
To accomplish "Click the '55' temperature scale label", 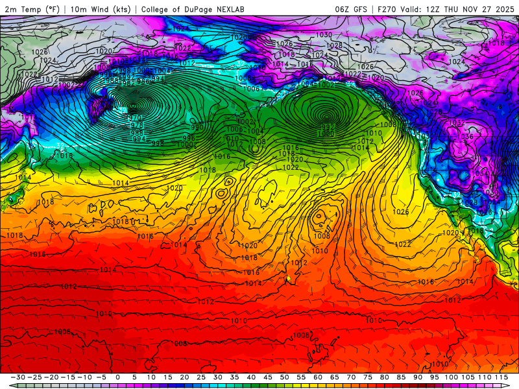I will pyautogui.click(x=301, y=377).
